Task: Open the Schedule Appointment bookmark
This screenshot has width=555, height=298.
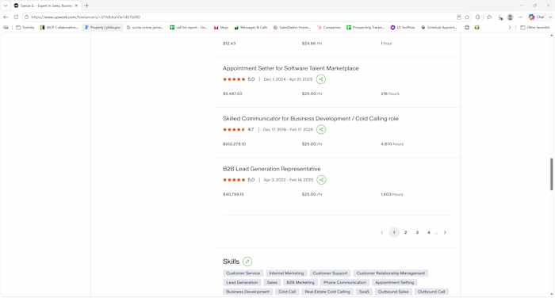Action: (x=438, y=27)
